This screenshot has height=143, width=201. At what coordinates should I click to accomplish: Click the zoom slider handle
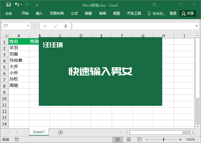(x=164, y=140)
